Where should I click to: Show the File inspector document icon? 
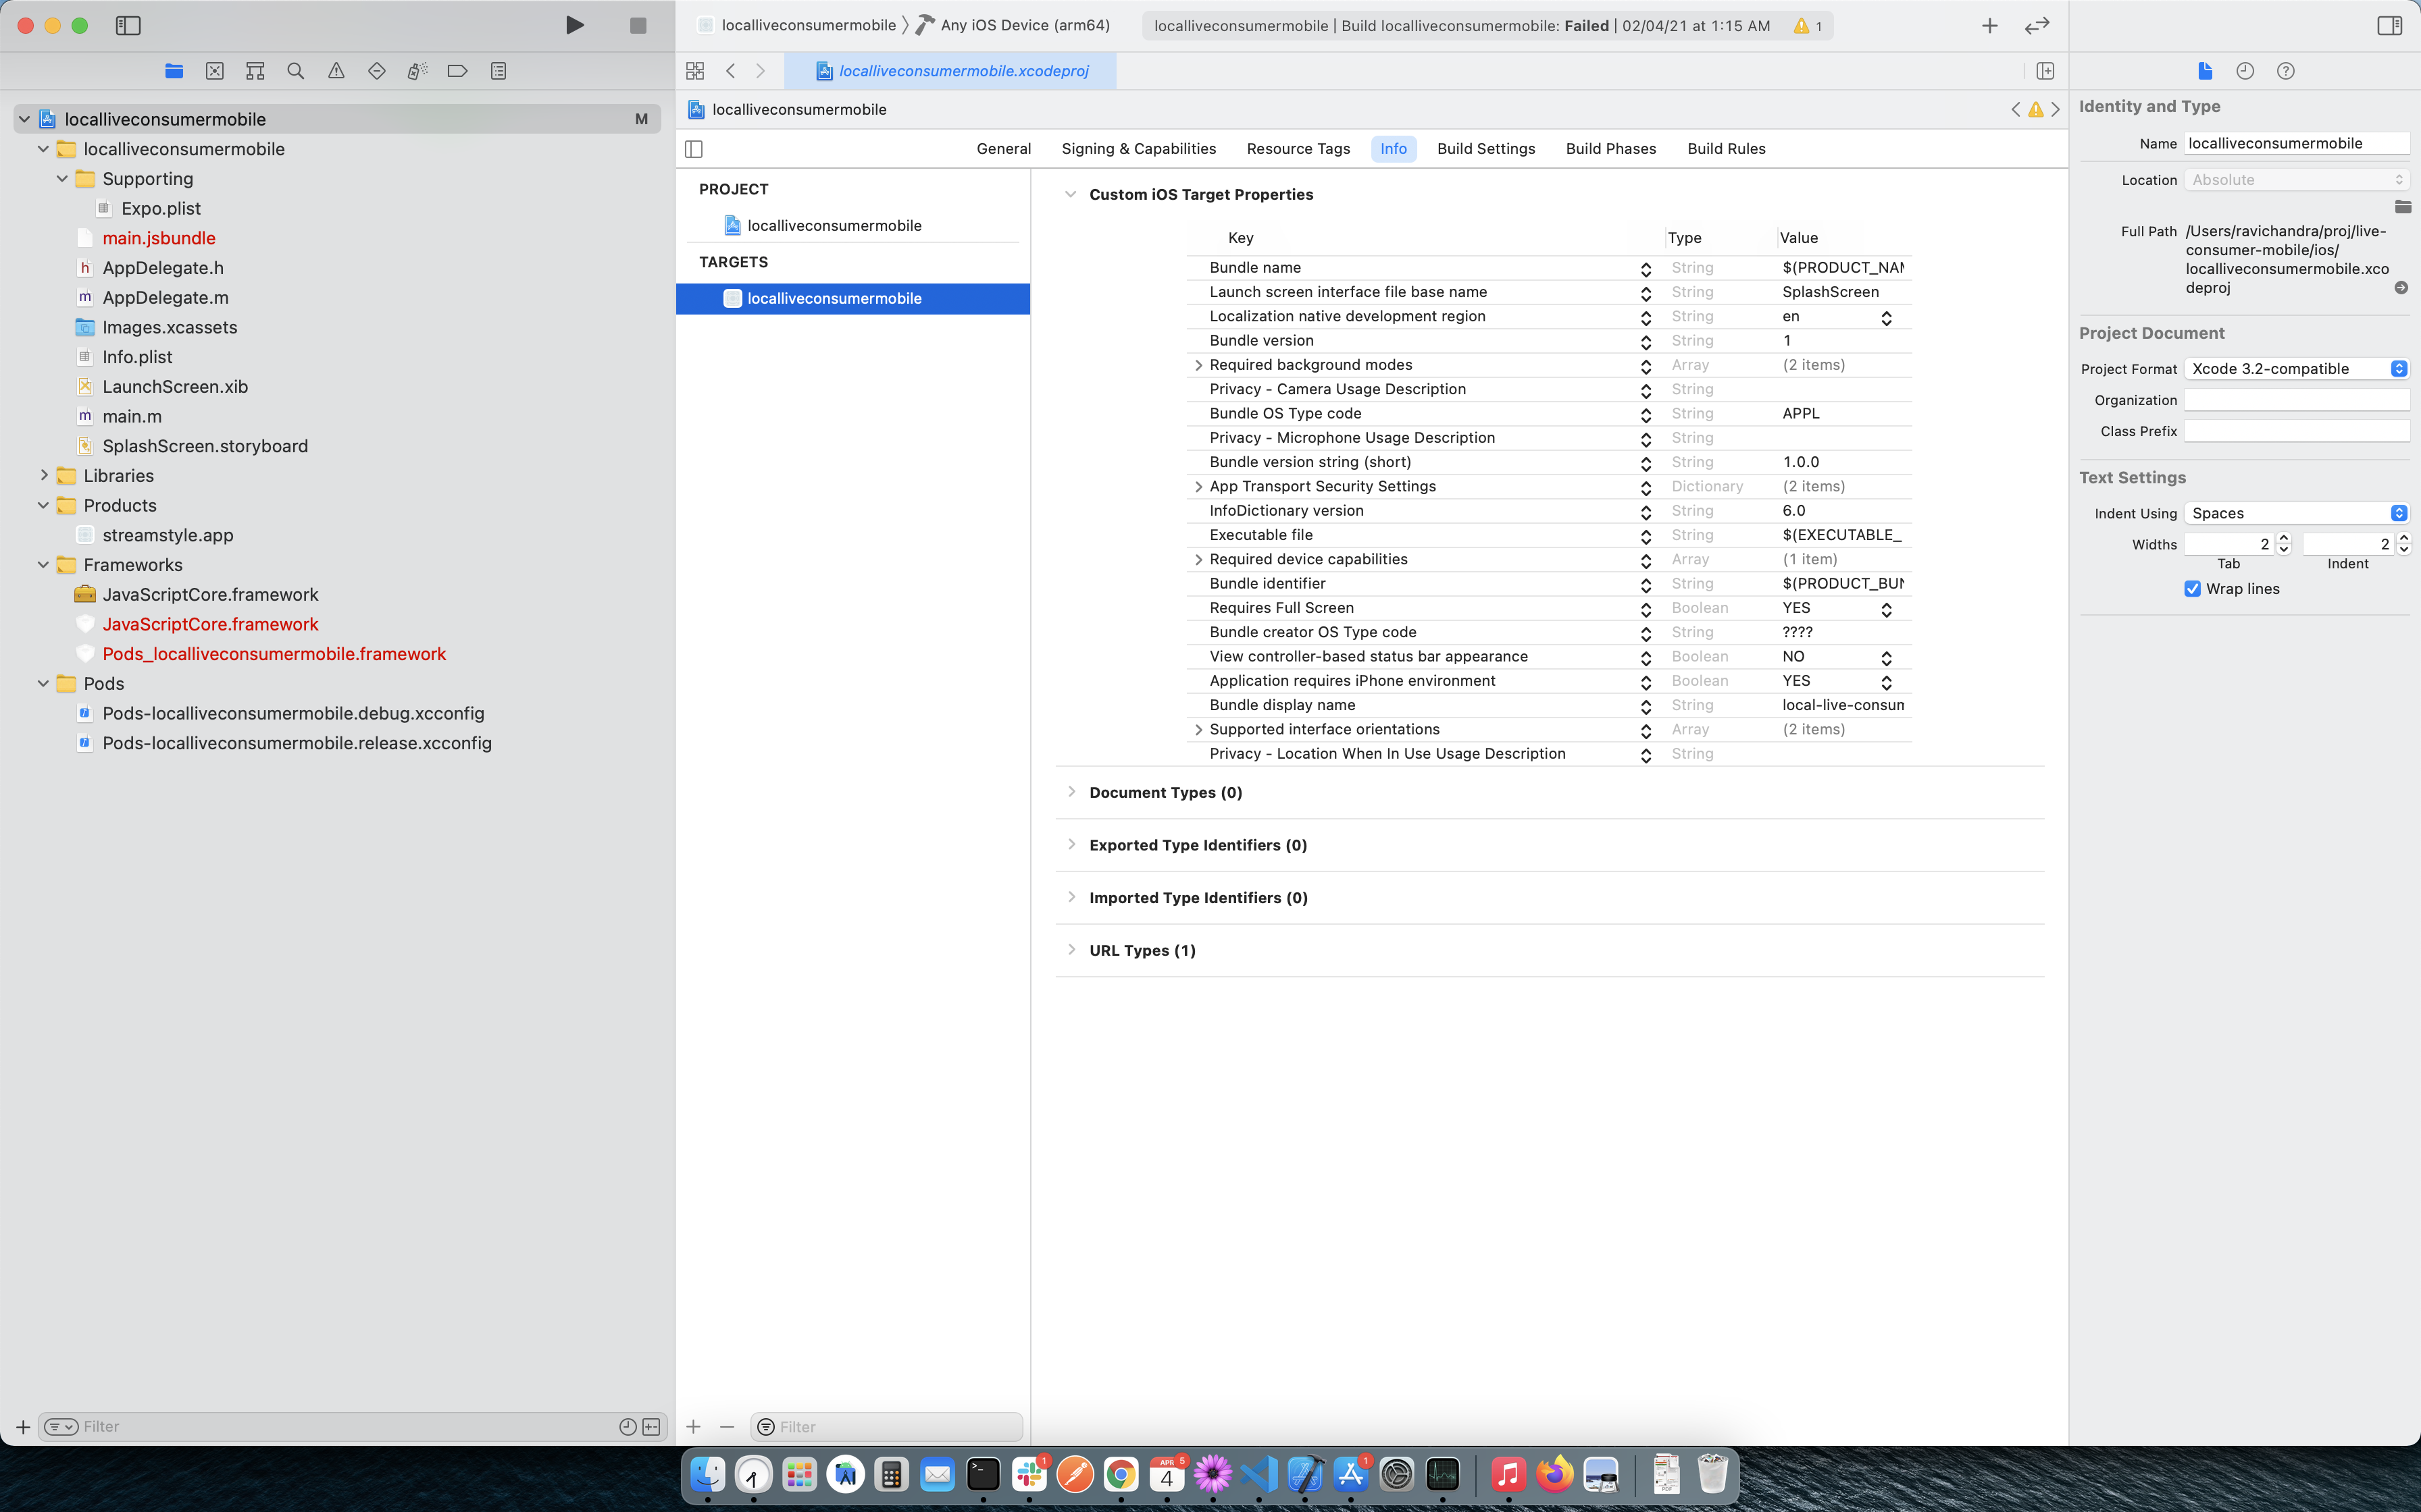tap(2205, 70)
